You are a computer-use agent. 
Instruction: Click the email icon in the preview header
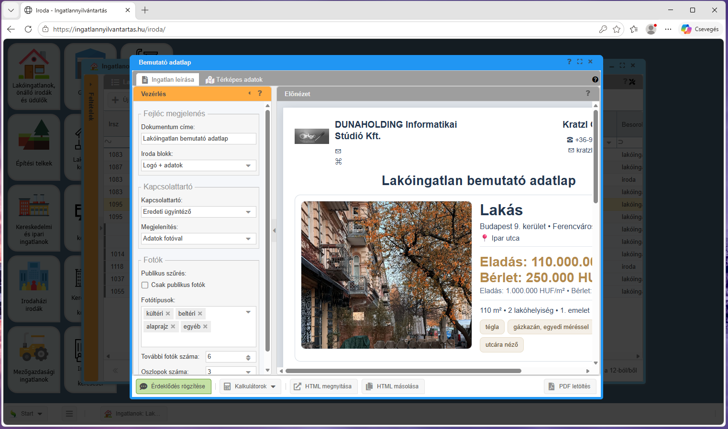[x=338, y=151]
